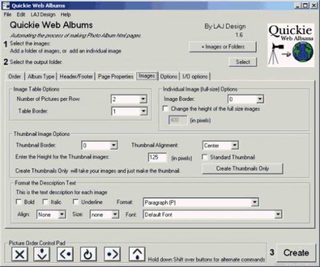Open the Help menu
This screenshot has height=267, width=320.
tap(66, 15)
